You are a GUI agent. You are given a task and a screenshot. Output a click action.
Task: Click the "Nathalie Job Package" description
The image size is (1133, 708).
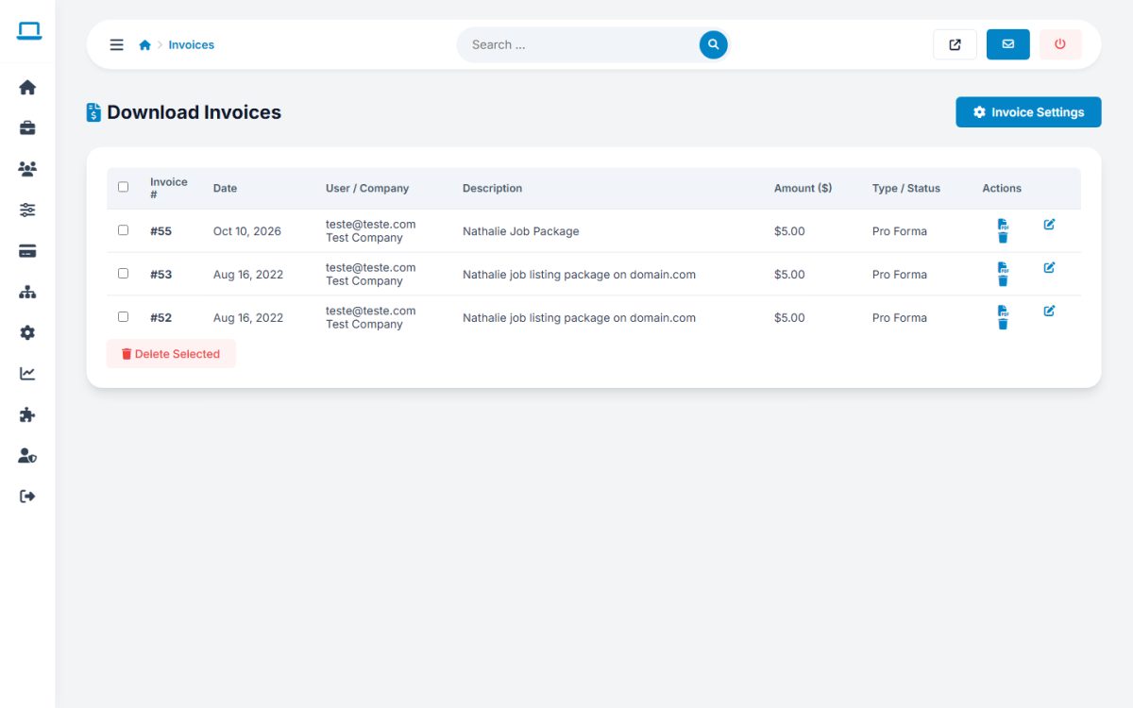pos(521,231)
